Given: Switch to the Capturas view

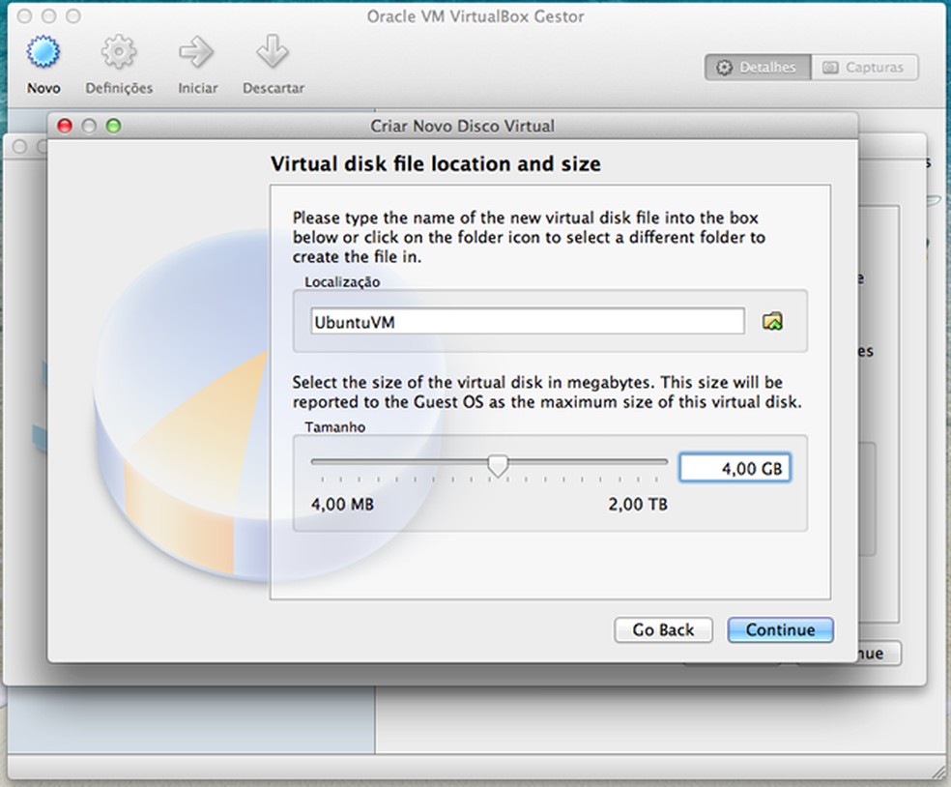Looking at the screenshot, I should click(865, 68).
